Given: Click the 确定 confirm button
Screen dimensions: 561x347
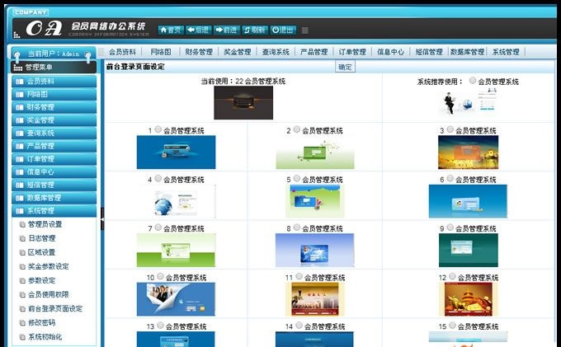Looking at the screenshot, I should tap(345, 67).
